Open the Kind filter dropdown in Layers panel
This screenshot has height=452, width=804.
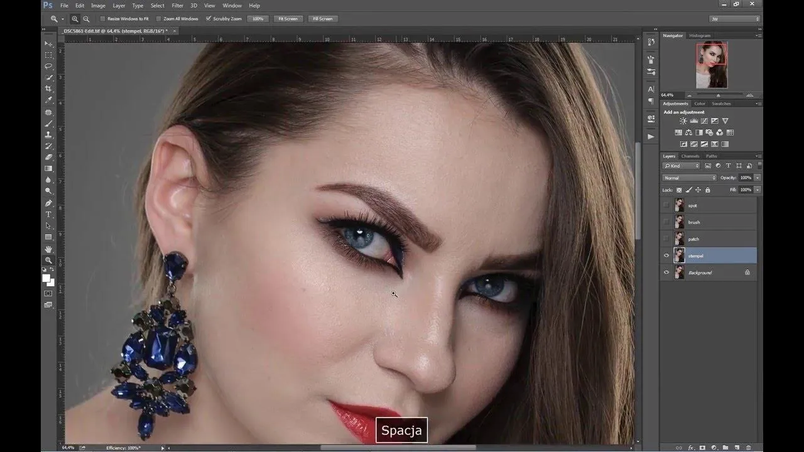680,165
